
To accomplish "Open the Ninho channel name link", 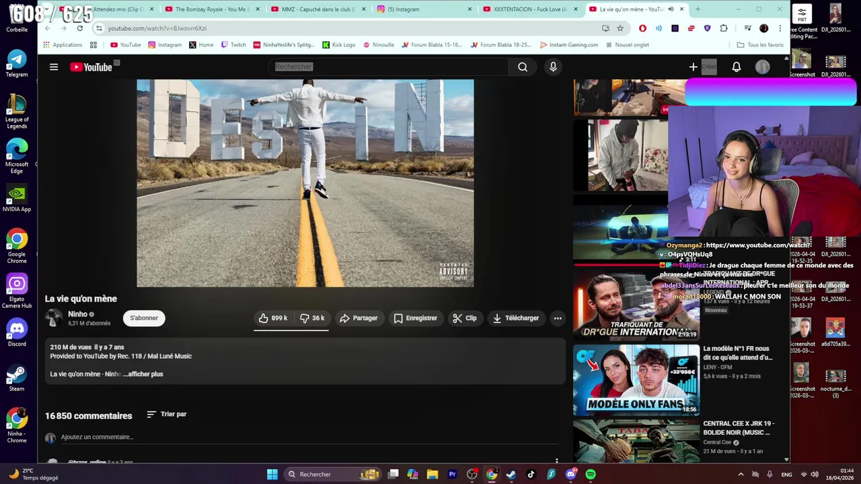I will tap(77, 314).
